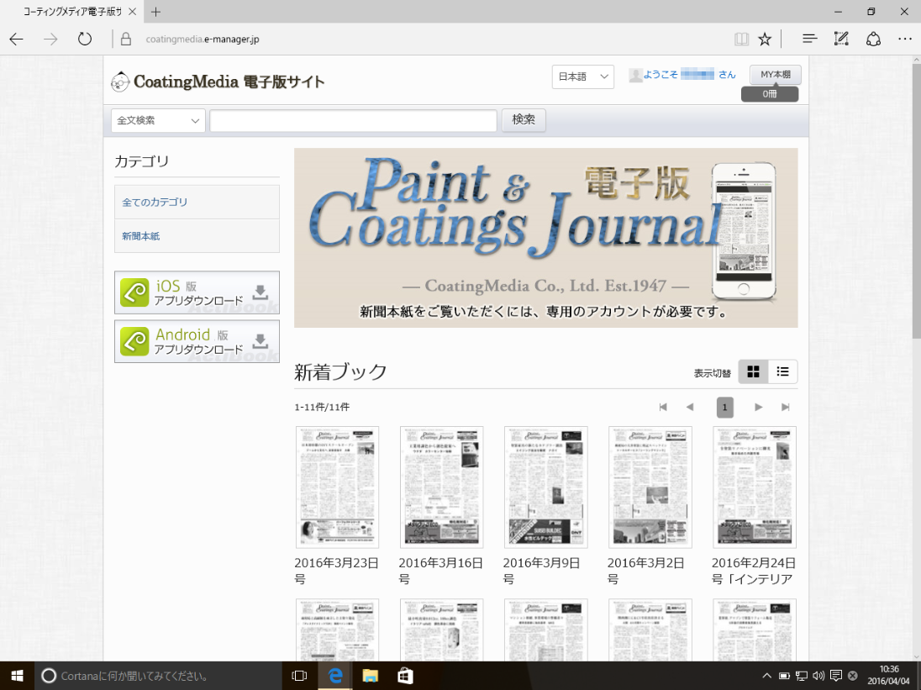Open the 2016年3月9日号 thumbnail
Screen dimensions: 921x690
545,487
